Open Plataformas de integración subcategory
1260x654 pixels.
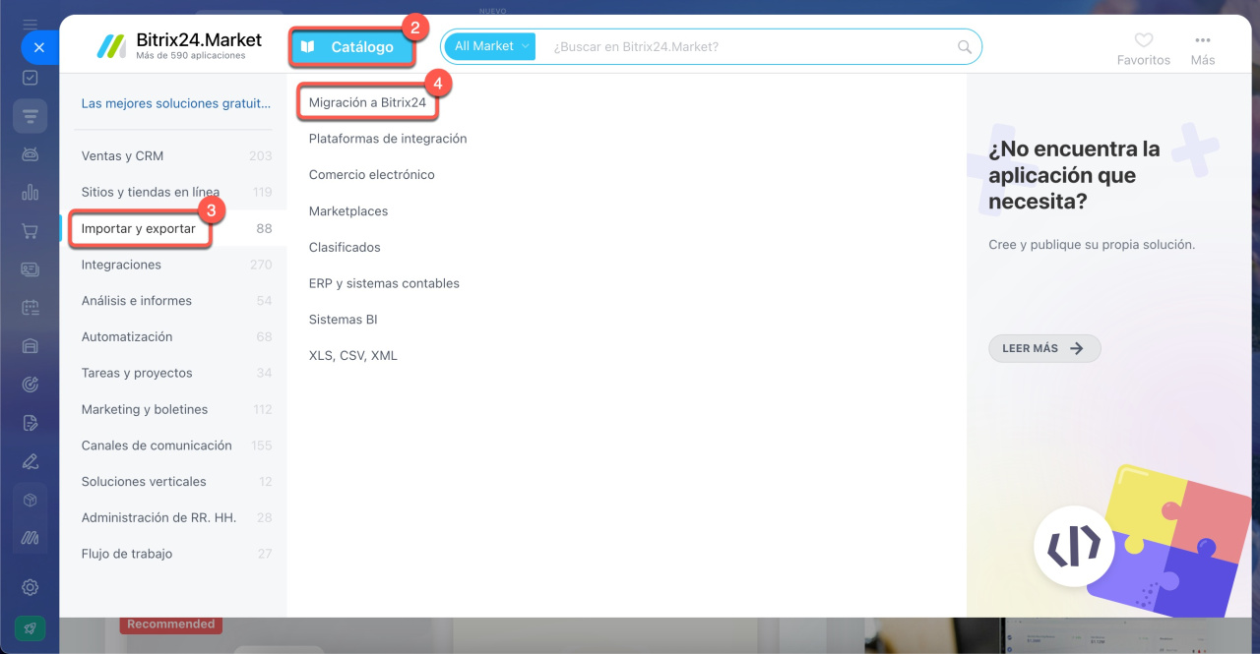(x=388, y=139)
